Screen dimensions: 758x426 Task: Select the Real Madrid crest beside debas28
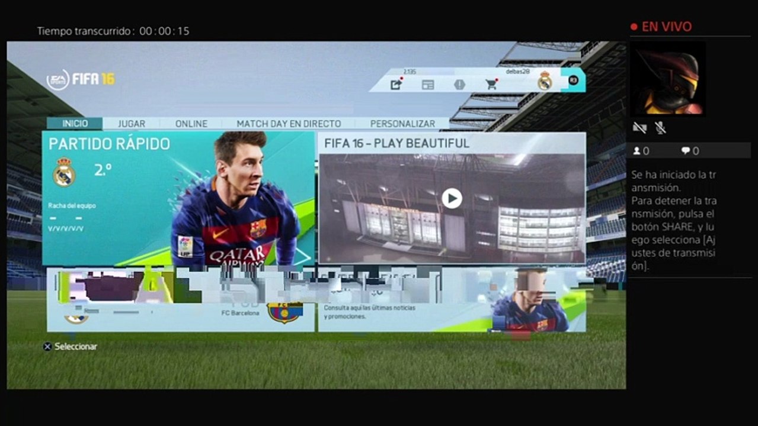coord(545,80)
